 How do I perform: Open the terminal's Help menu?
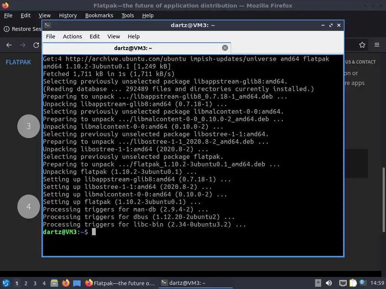click(134, 37)
